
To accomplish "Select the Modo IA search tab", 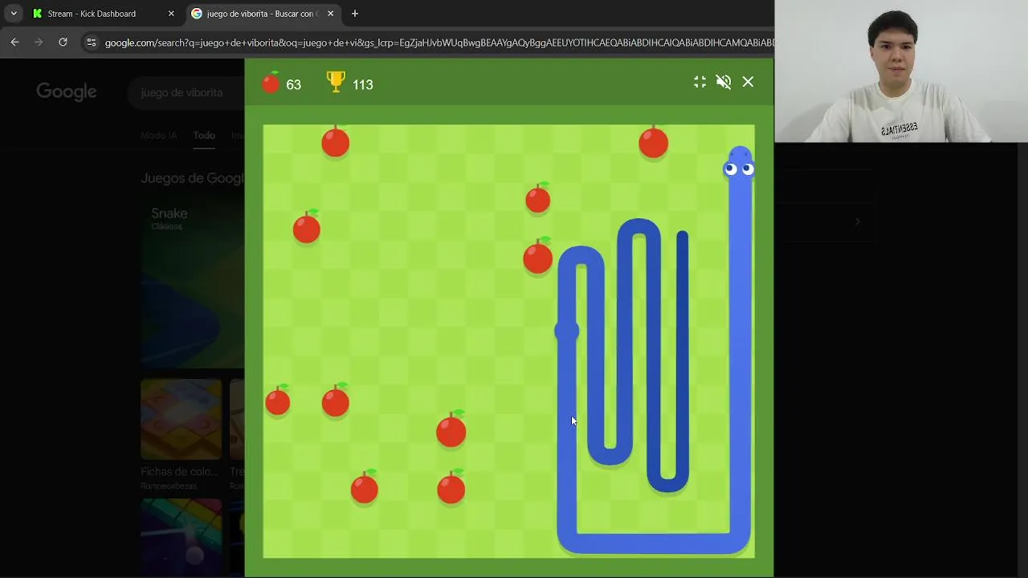I will 158,135.
